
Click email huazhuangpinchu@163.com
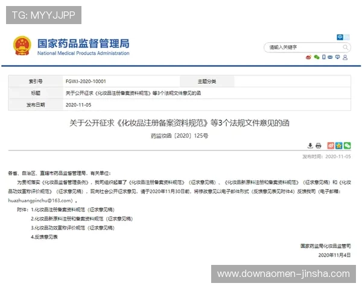point(40,200)
